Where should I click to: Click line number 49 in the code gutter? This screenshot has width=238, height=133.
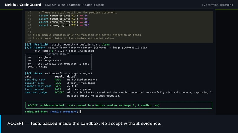click(30, 41)
